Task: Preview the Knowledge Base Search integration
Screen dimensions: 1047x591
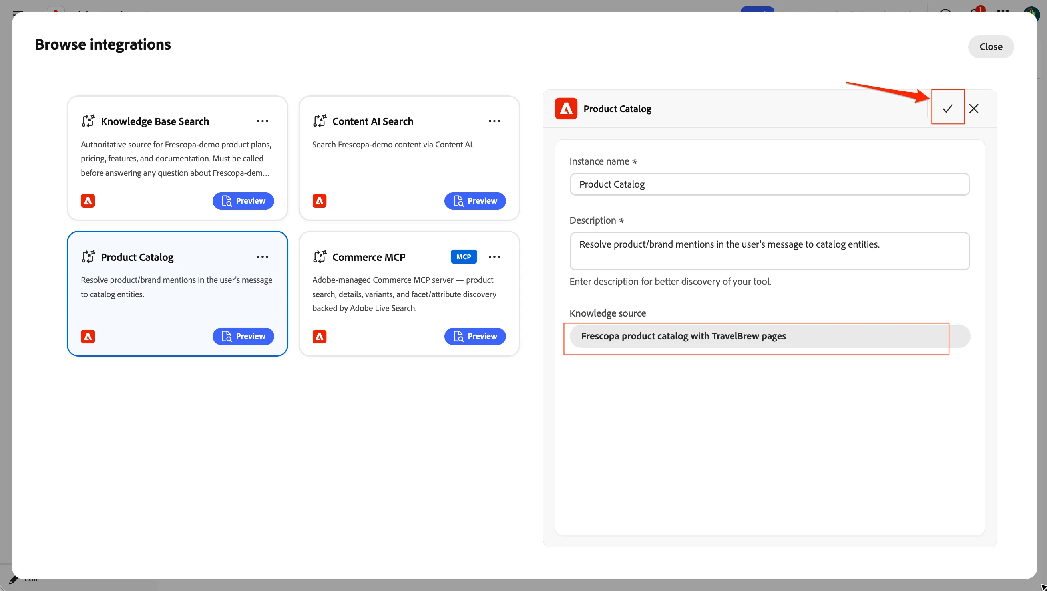Action: click(x=243, y=201)
